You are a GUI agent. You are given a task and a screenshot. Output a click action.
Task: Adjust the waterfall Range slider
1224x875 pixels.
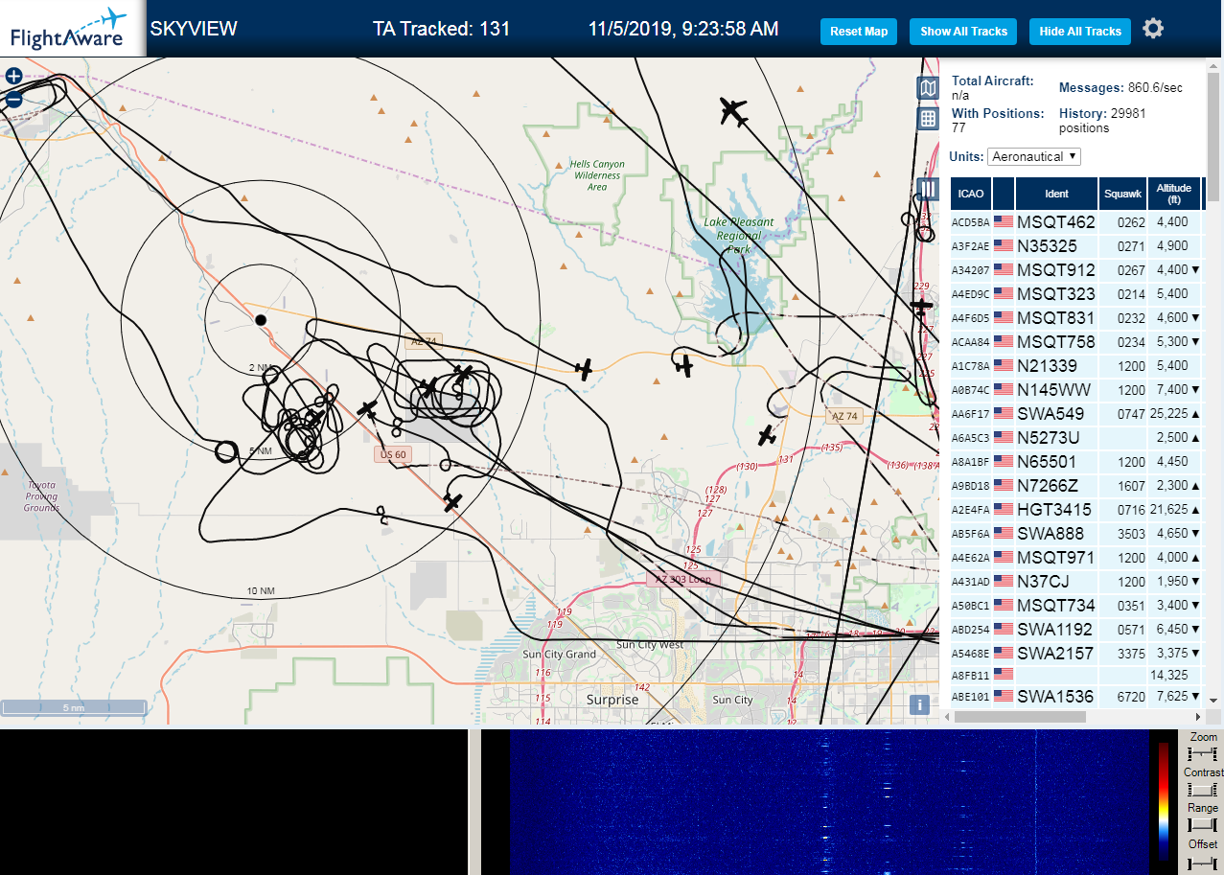coord(1202,825)
